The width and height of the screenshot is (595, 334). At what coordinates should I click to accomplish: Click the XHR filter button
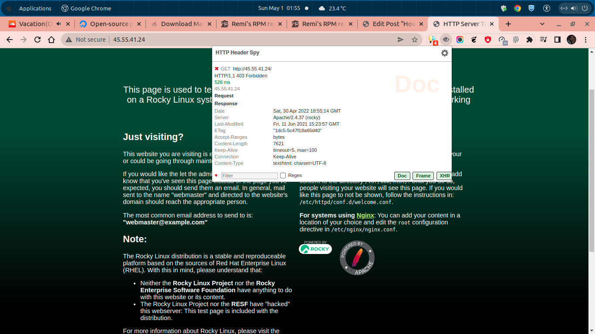click(x=444, y=176)
